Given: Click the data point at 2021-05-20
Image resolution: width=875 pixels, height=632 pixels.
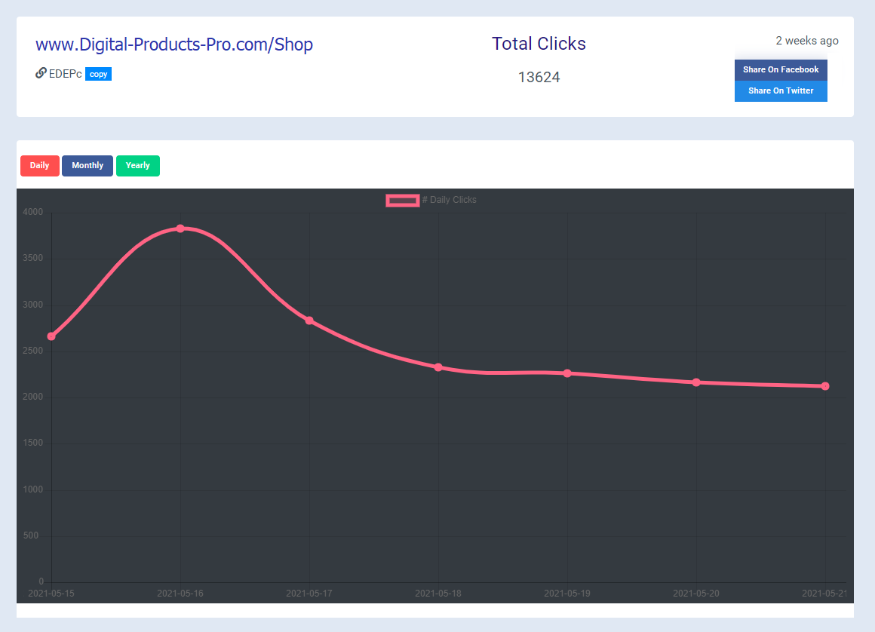Looking at the screenshot, I should pyautogui.click(x=695, y=382).
